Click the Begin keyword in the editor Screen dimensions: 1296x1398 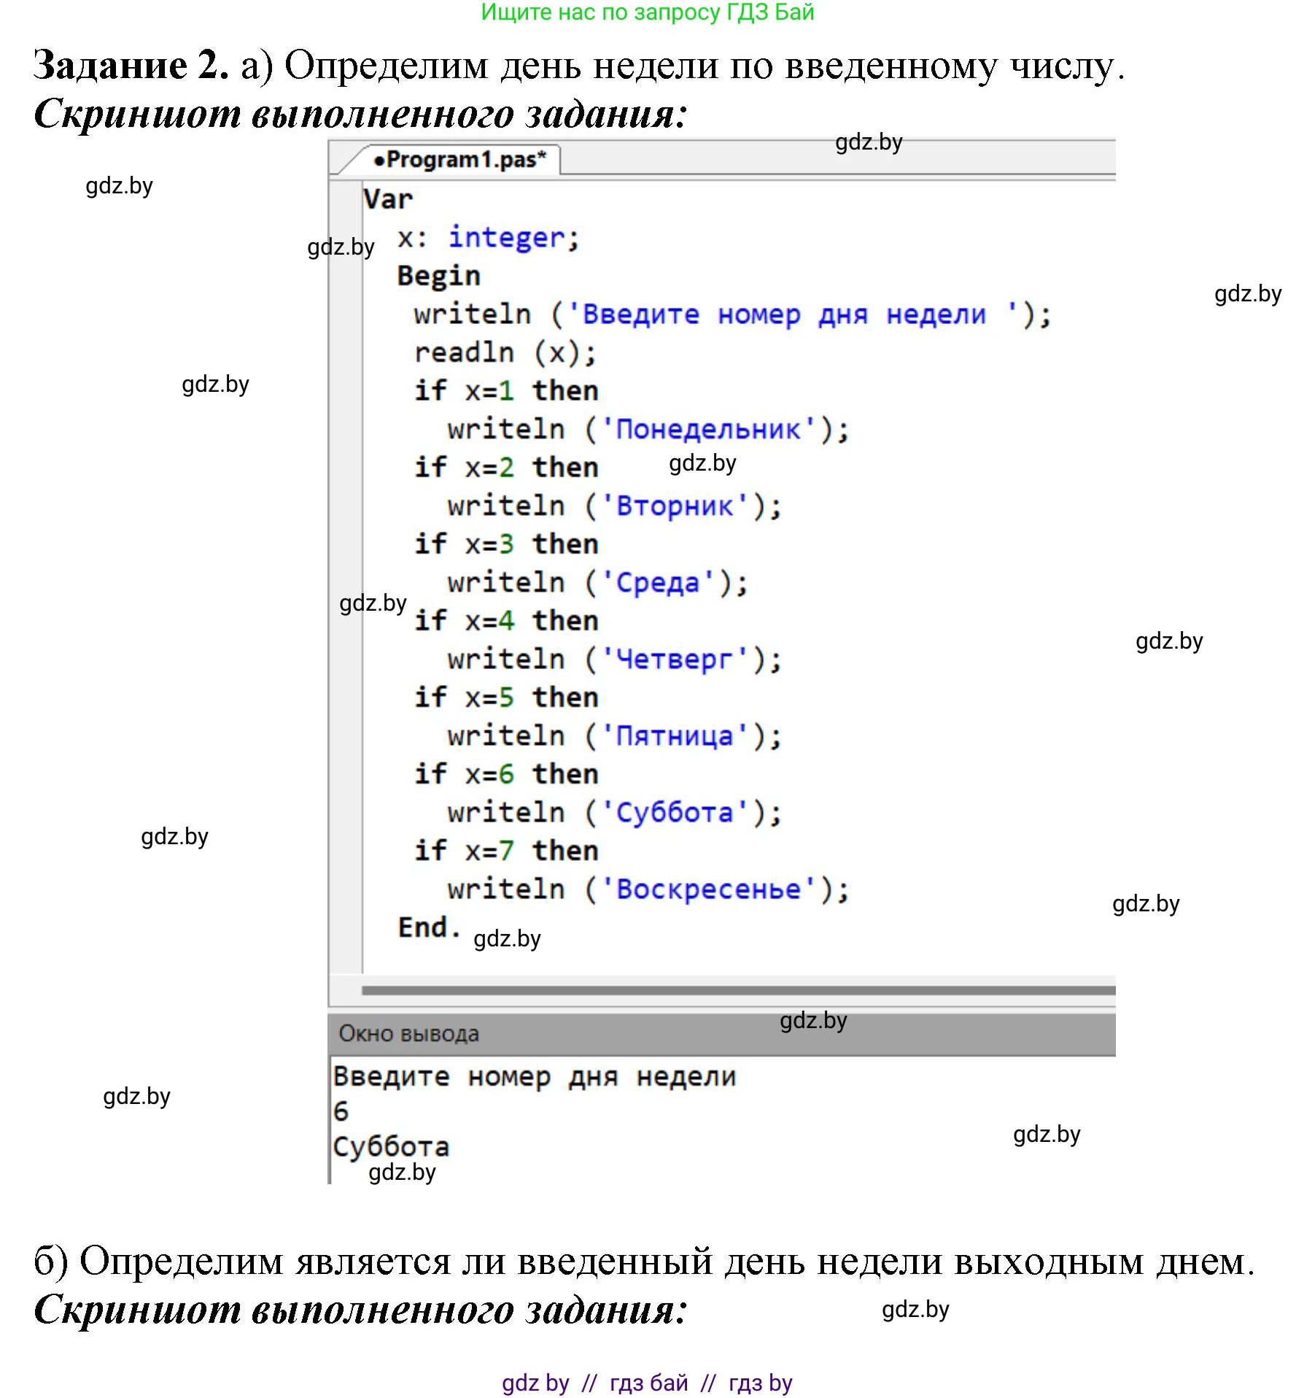(x=438, y=275)
